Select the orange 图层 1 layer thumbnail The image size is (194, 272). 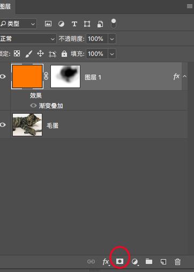coord(27,76)
